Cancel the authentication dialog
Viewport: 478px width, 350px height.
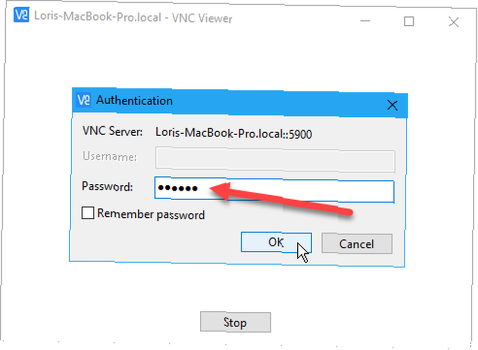tap(357, 244)
